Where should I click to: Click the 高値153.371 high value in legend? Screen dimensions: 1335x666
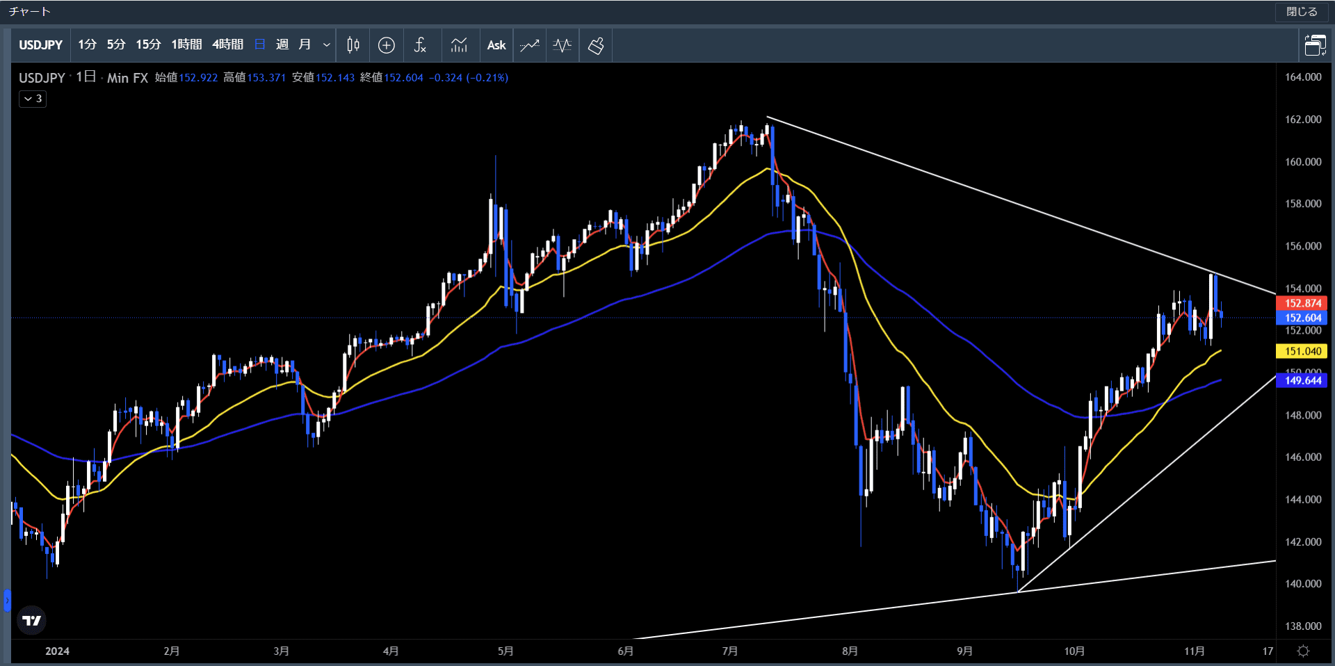(254, 78)
